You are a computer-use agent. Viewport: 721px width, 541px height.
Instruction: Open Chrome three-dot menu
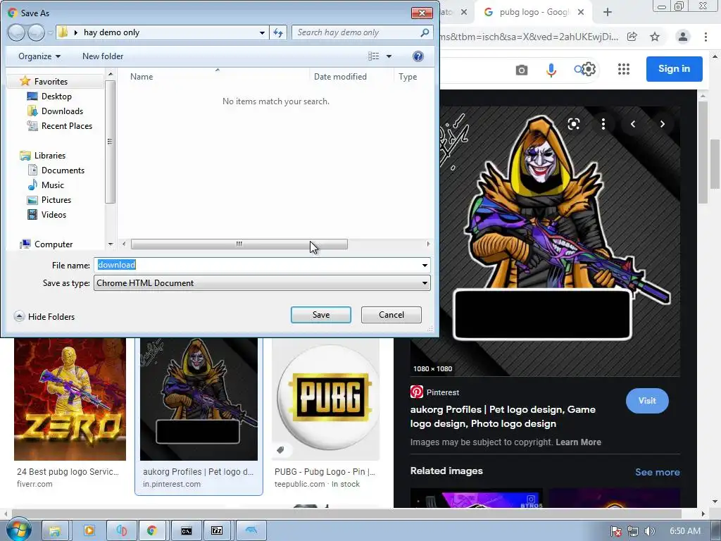706,37
